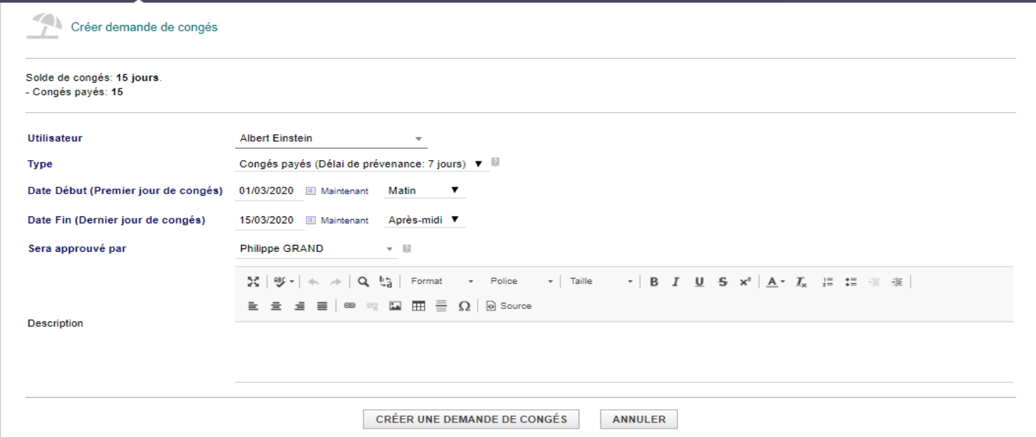Insert an image into description

395,305
